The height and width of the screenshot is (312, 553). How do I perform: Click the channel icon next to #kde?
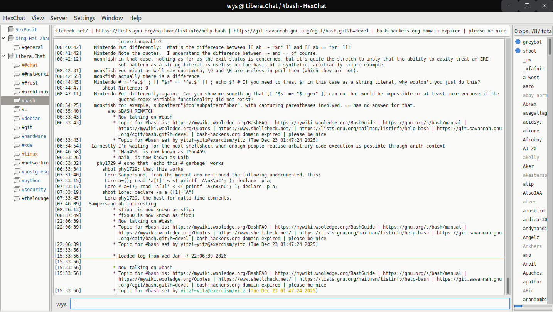pyautogui.click(x=17, y=145)
